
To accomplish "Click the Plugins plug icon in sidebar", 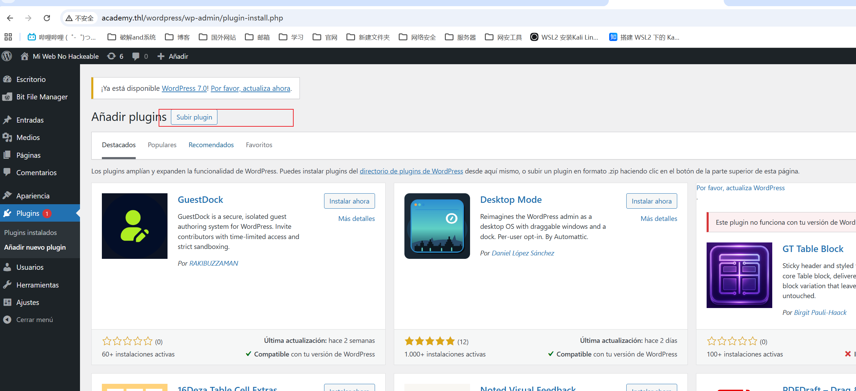I will point(7,213).
